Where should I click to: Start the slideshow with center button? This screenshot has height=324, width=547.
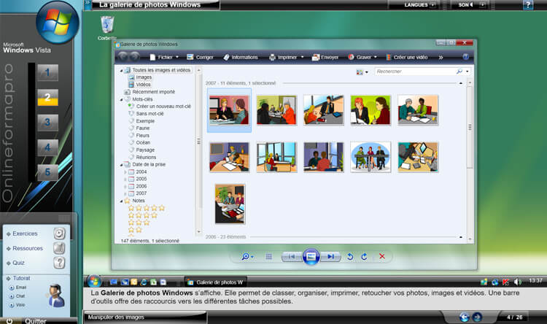(311, 257)
